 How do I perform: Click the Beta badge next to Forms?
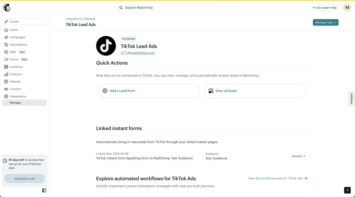[24, 59]
